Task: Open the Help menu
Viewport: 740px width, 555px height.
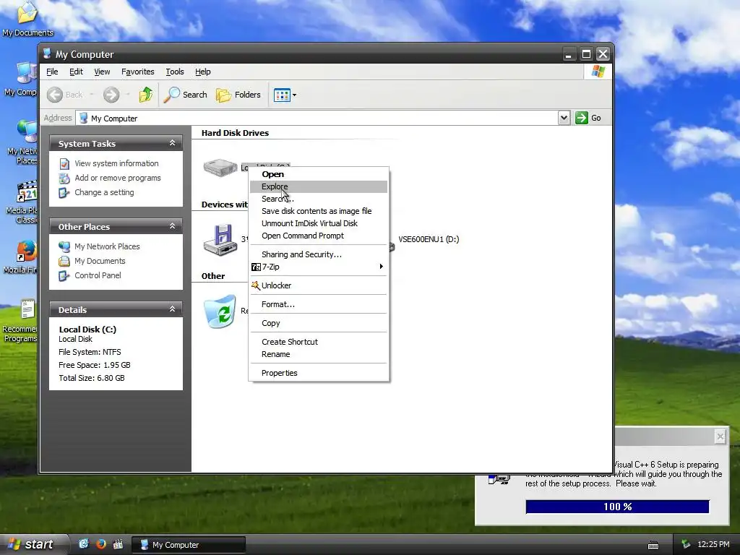Action: pyautogui.click(x=203, y=72)
